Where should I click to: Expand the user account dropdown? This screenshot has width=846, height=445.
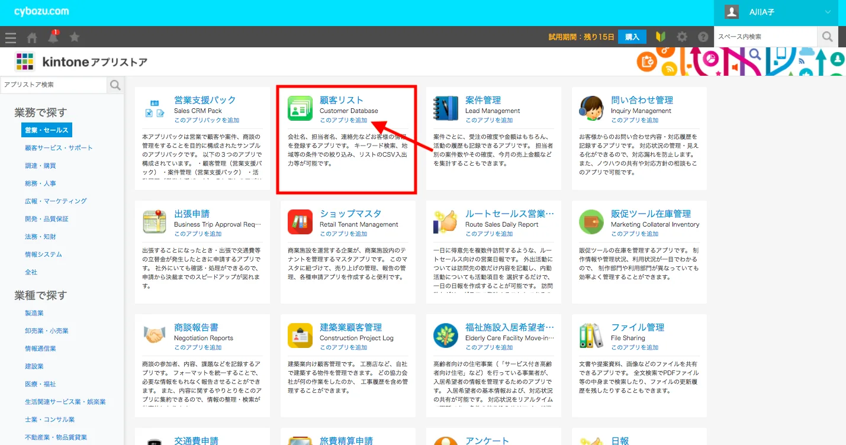pos(827,12)
